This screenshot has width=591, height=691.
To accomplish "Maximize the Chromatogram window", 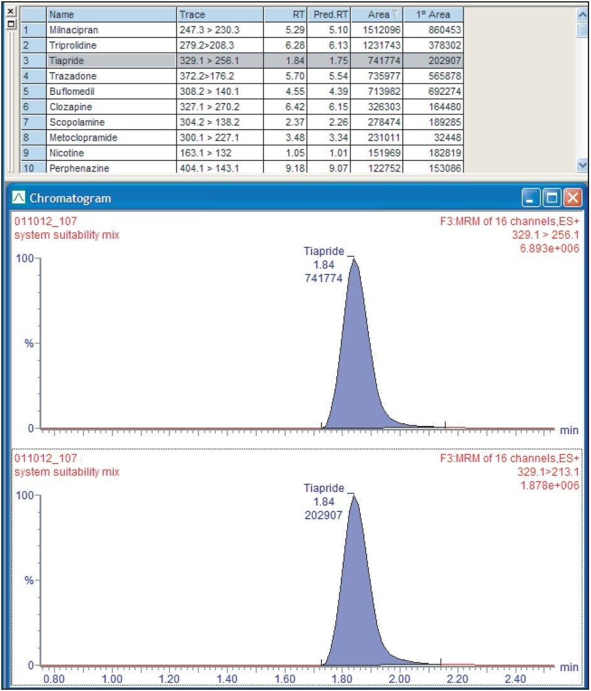I will [x=551, y=197].
